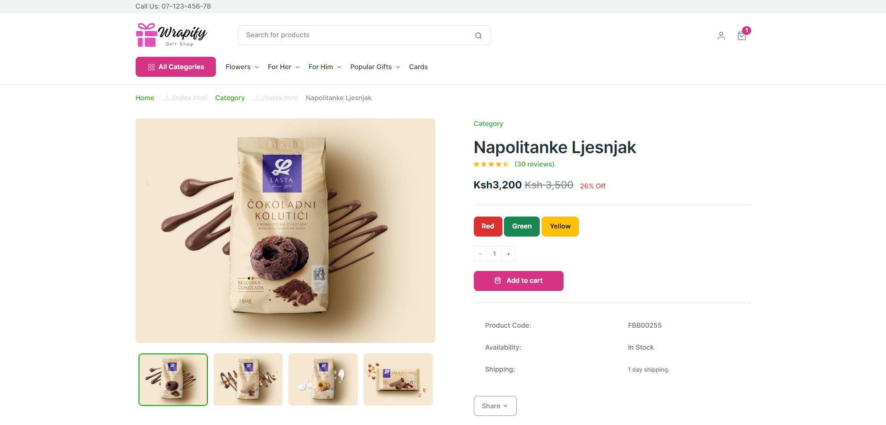Expand the For Her dropdown

[x=284, y=67]
